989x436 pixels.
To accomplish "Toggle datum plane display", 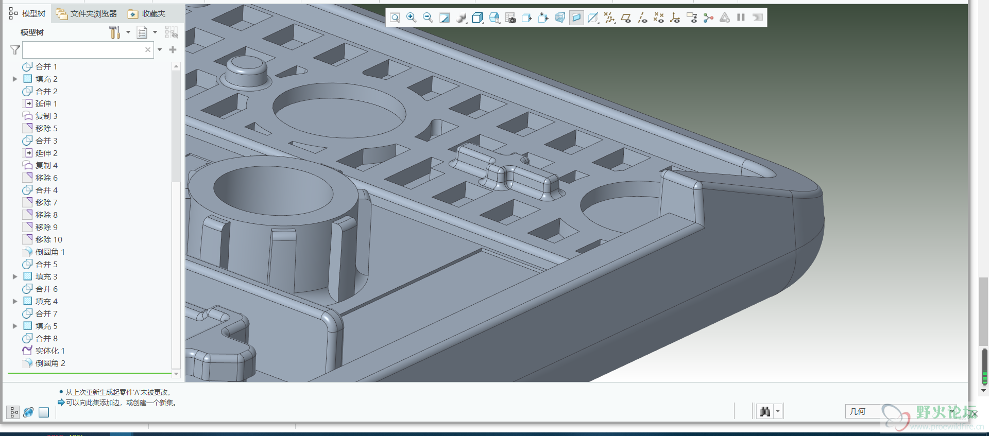I will [x=626, y=18].
